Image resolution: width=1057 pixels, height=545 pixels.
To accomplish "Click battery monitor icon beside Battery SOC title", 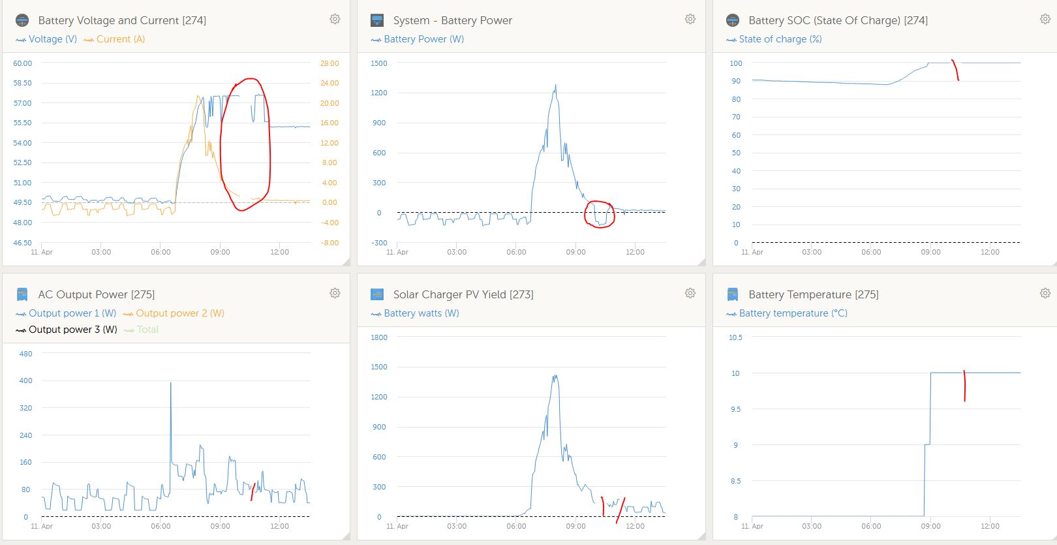I will point(732,20).
